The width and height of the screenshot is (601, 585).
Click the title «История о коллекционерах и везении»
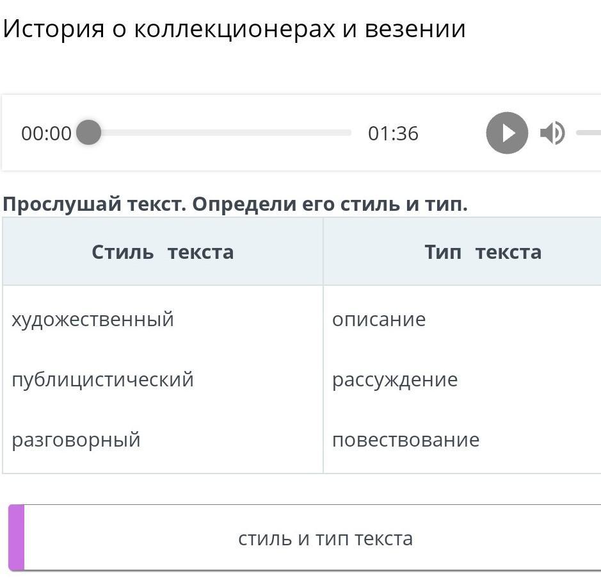point(234,29)
